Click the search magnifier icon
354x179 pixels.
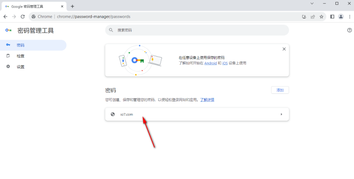coord(111,30)
